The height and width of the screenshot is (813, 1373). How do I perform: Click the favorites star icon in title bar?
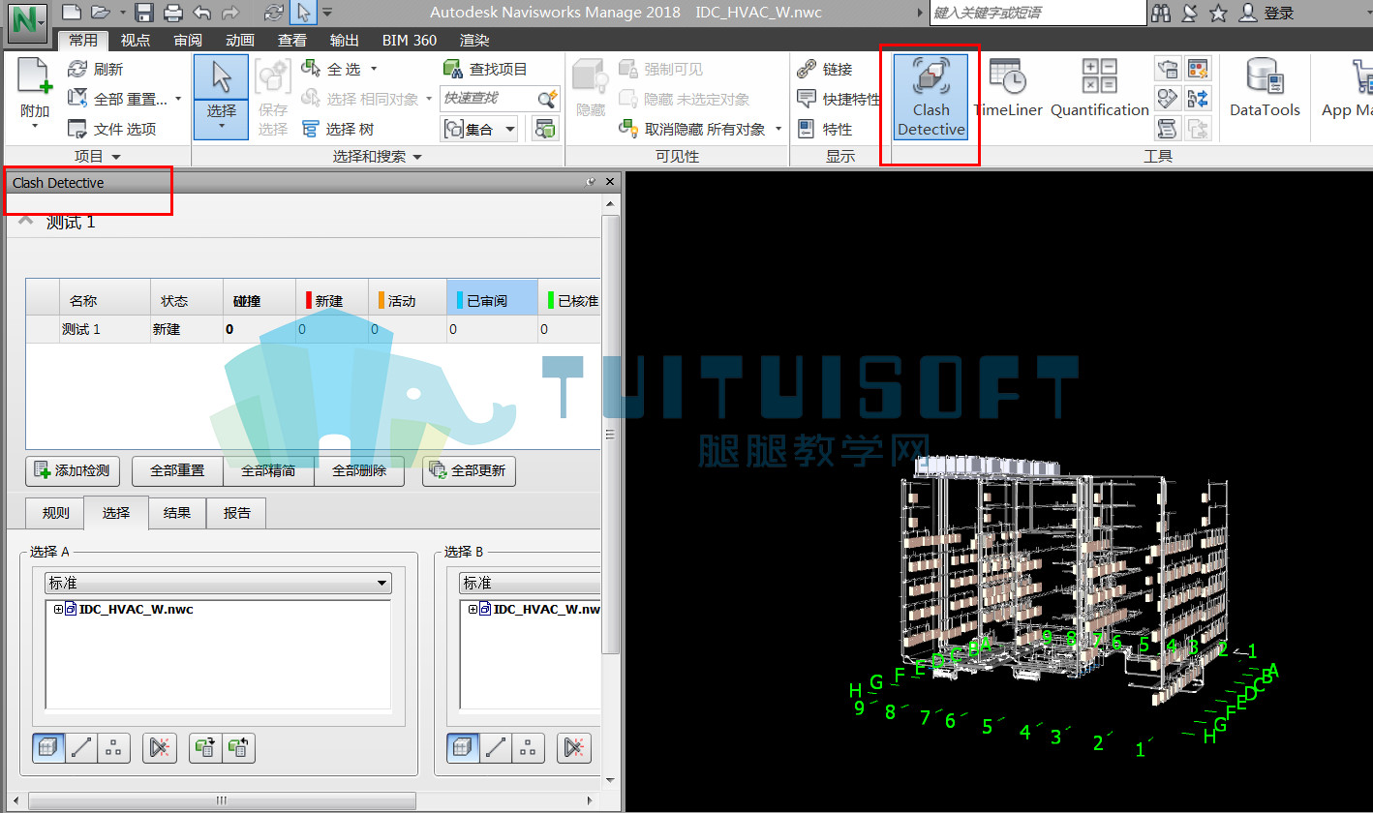pyautogui.click(x=1219, y=13)
